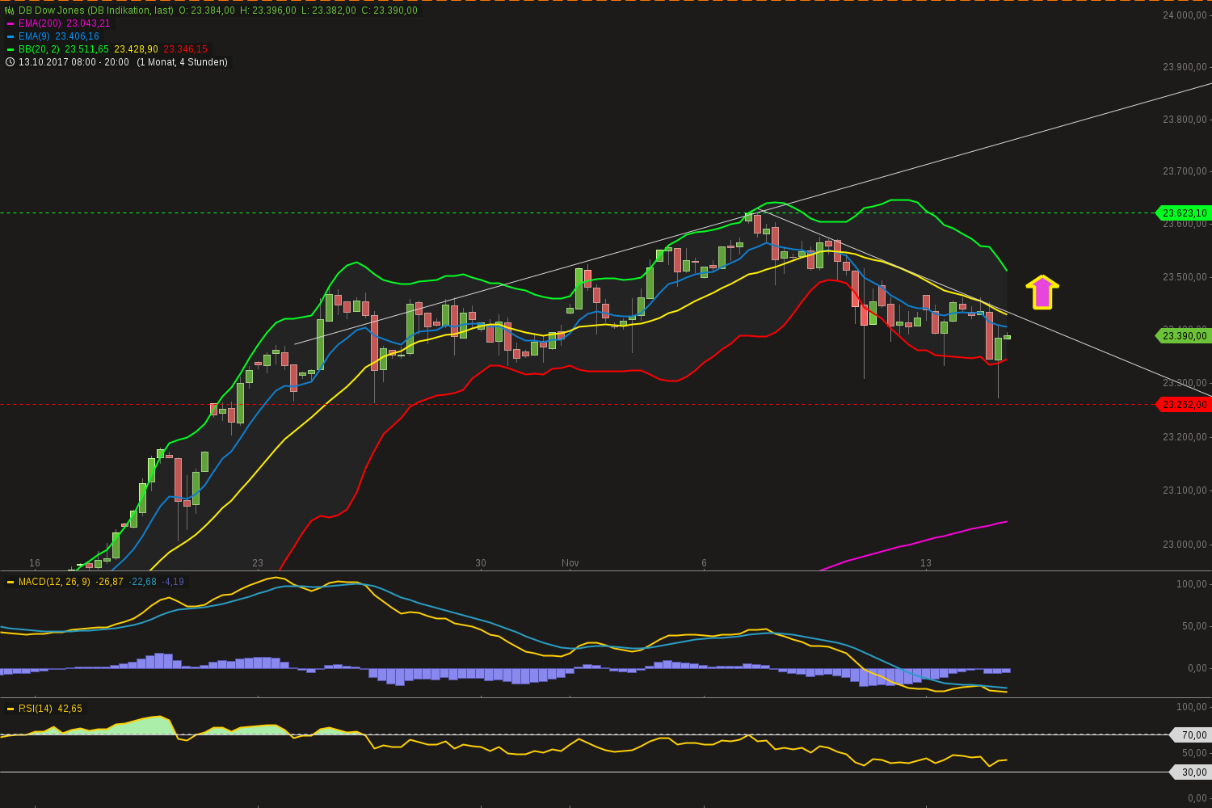Click the EMA(9) indicator label
1212x808 pixels.
[x=35, y=36]
